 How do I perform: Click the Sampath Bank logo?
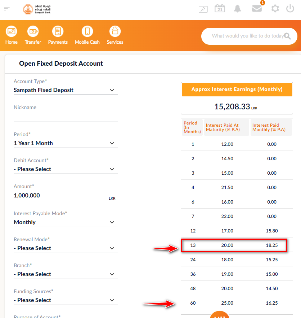37,9
